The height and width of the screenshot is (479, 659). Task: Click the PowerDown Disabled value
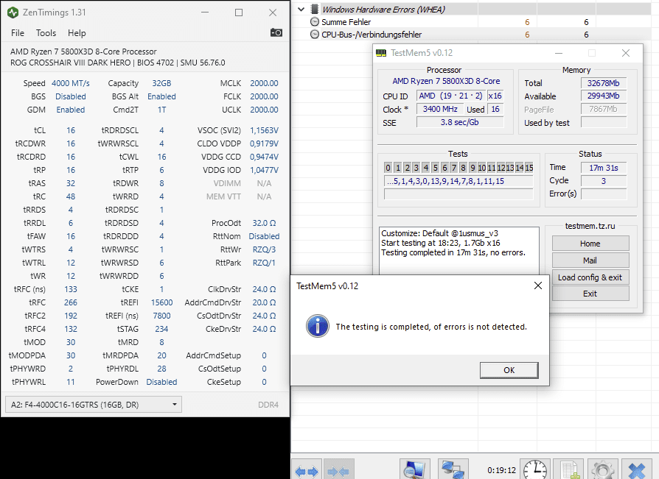pos(162,382)
